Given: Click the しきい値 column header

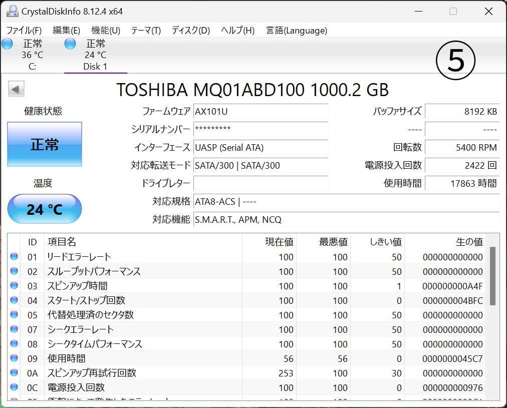Looking at the screenshot, I should click(x=377, y=242).
